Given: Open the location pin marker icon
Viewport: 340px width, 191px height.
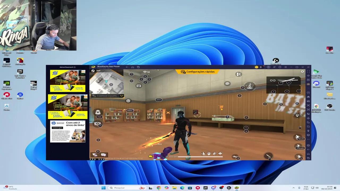Looking at the screenshot, I should (x=297, y=115).
